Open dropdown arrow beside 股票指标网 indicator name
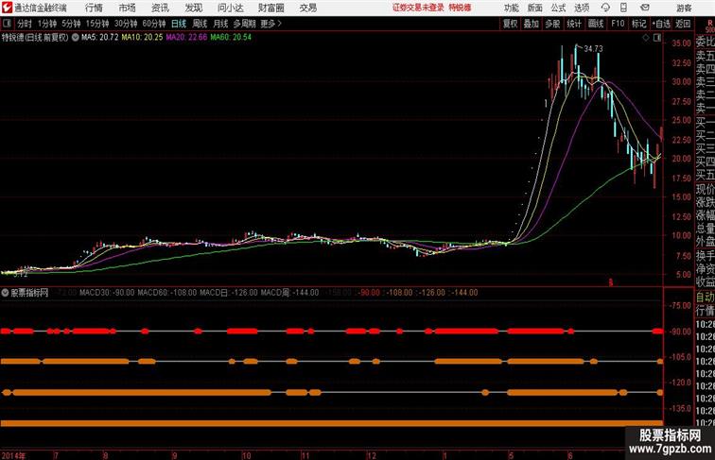Screen dimensions: 715x460 point(5,293)
